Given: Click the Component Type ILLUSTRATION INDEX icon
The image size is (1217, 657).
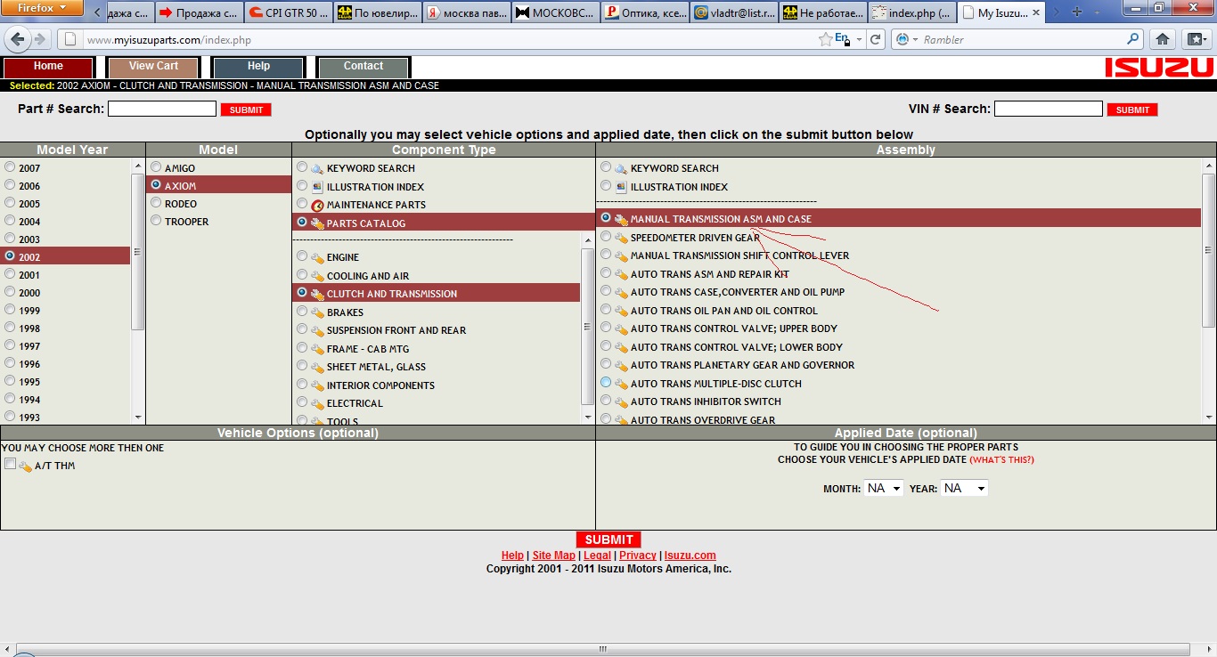Looking at the screenshot, I should click(x=317, y=186).
